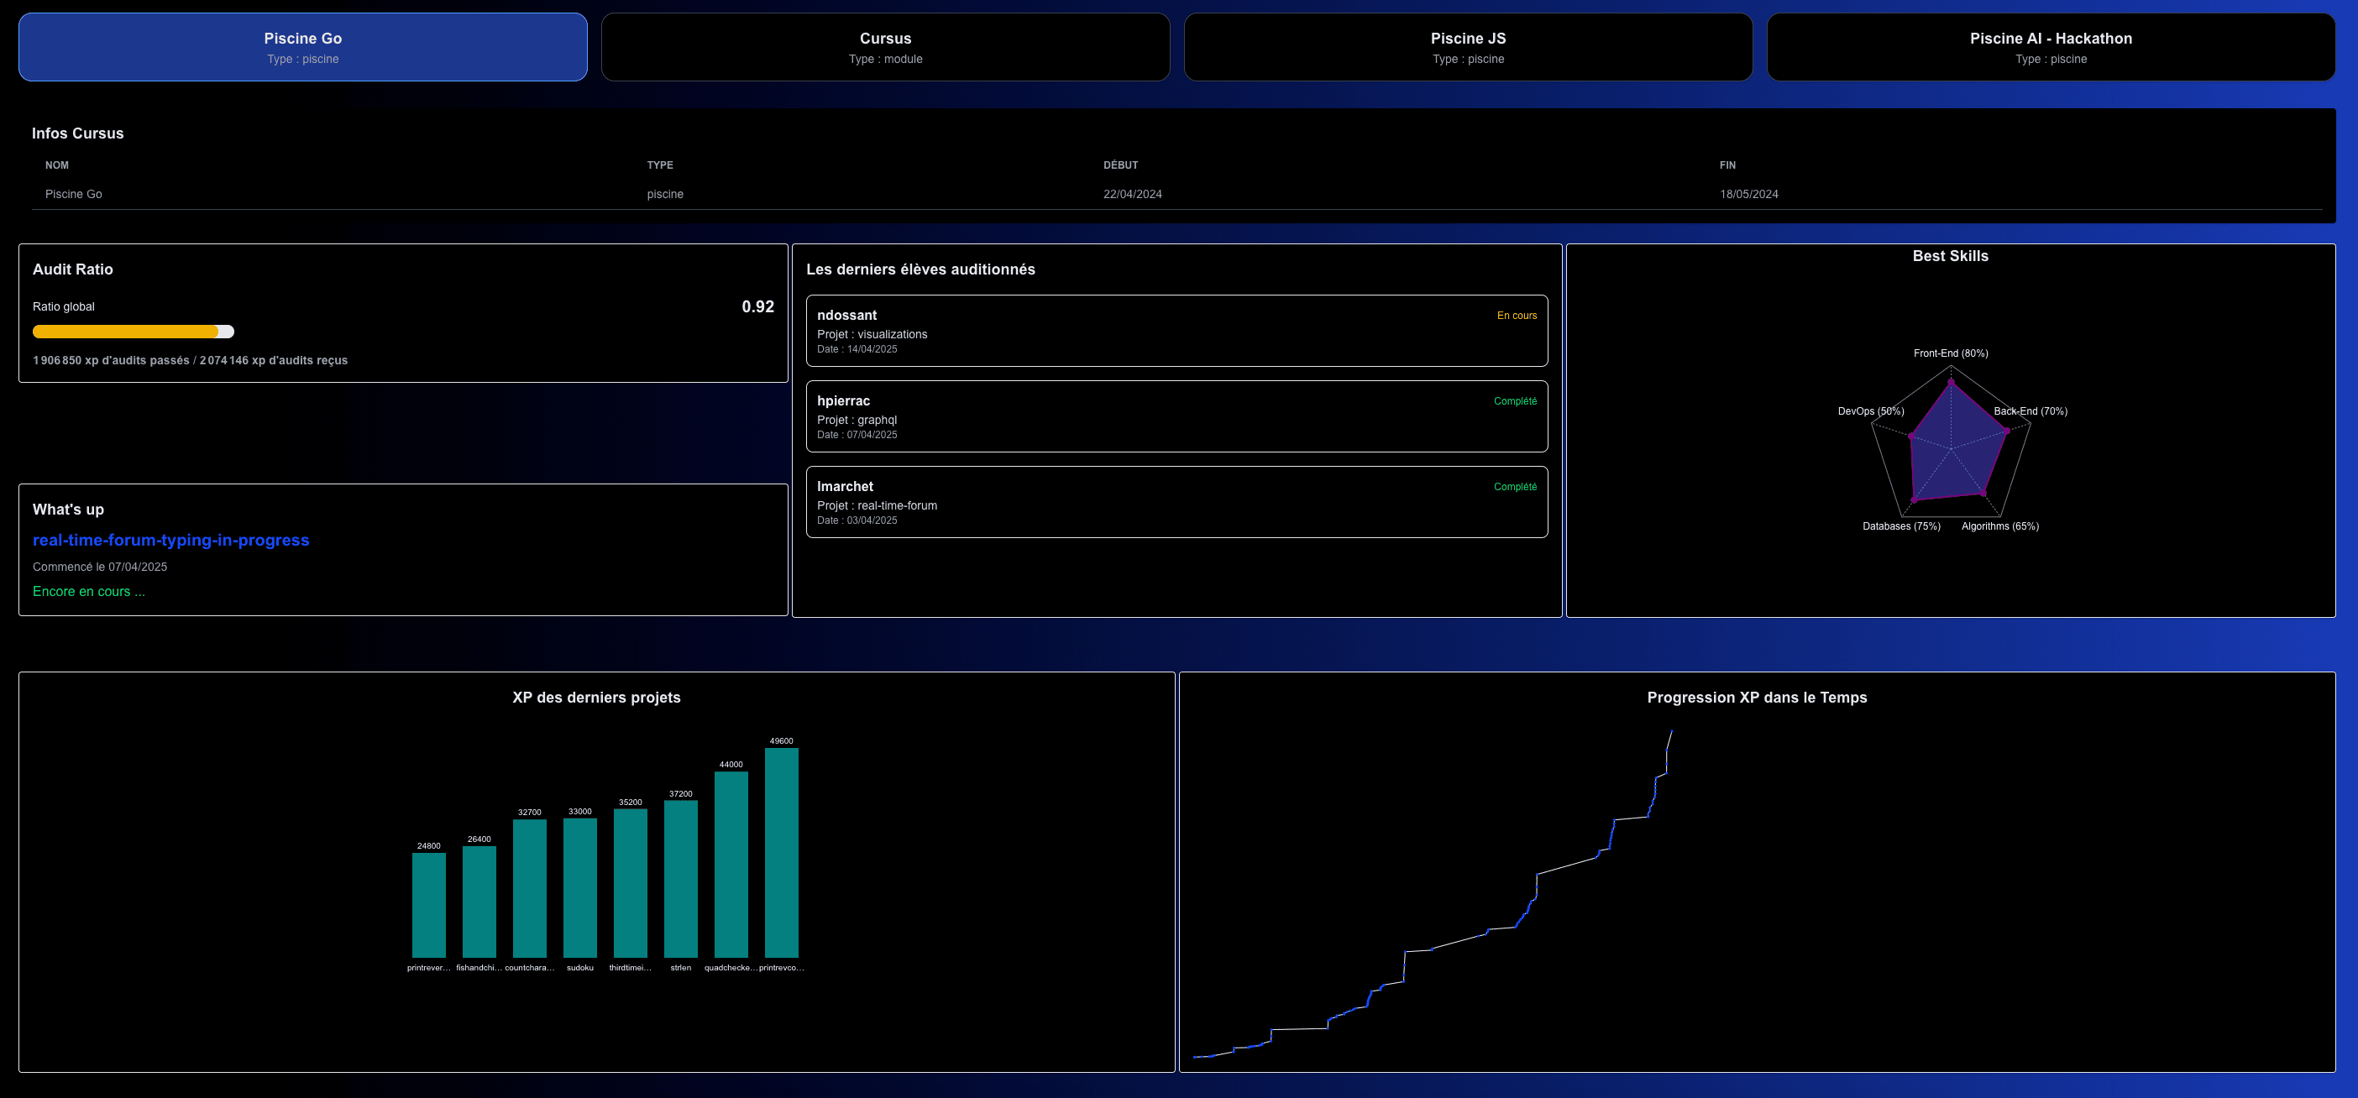The width and height of the screenshot is (2358, 1098).
Task: Click the 37200 value label above strlen
Action: [x=680, y=794]
